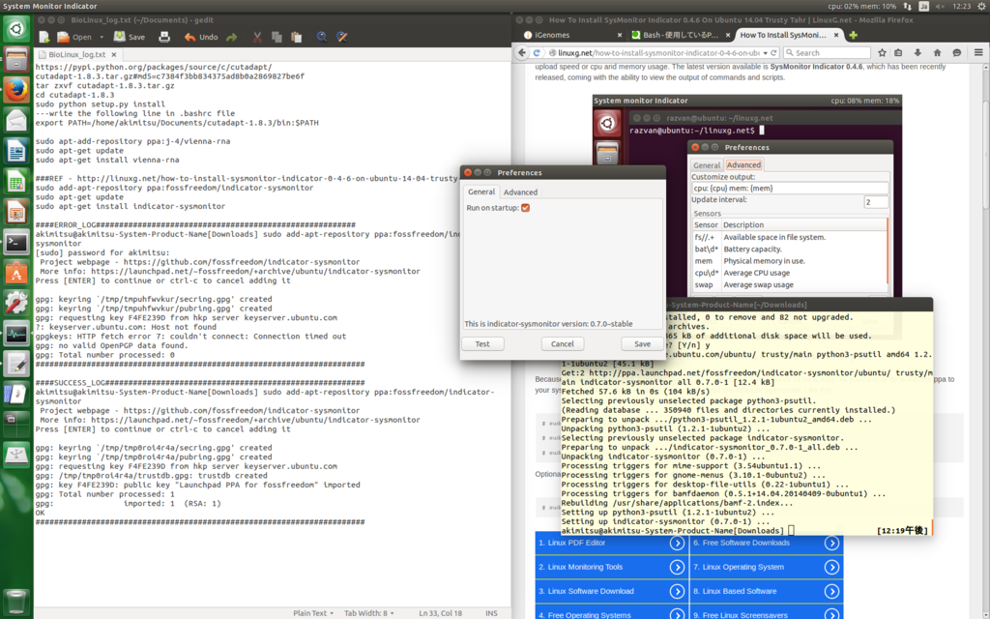Open System Settings from the launcher
This screenshot has height=619, width=990.
[x=16, y=303]
